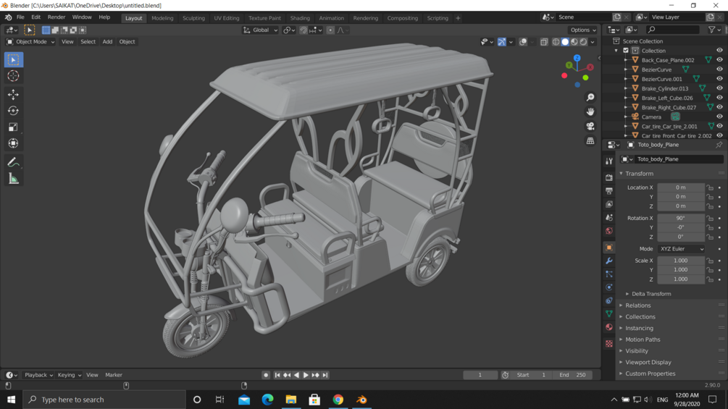
Task: Select the Measure tool
Action: tap(13, 179)
